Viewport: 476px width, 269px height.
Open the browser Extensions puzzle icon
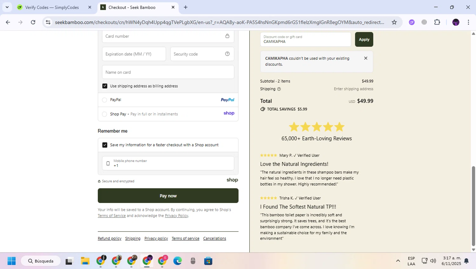click(x=437, y=22)
